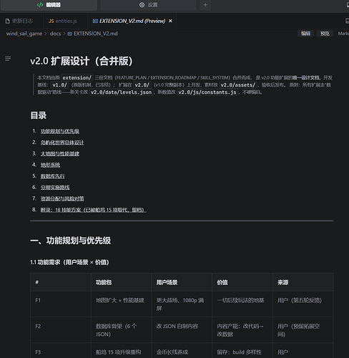Switch to the 编辑器 top tab
This screenshot has width=349, height=358.
click(49, 5)
